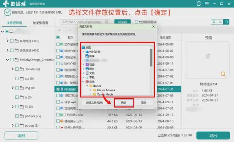Check the 丢失路径 (455) checkbox
The image size is (234, 142).
pos(12,50)
